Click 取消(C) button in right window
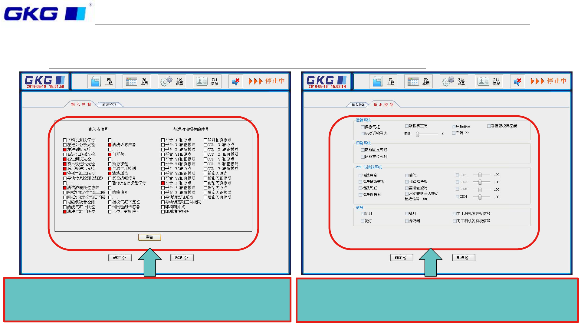 click(463, 258)
